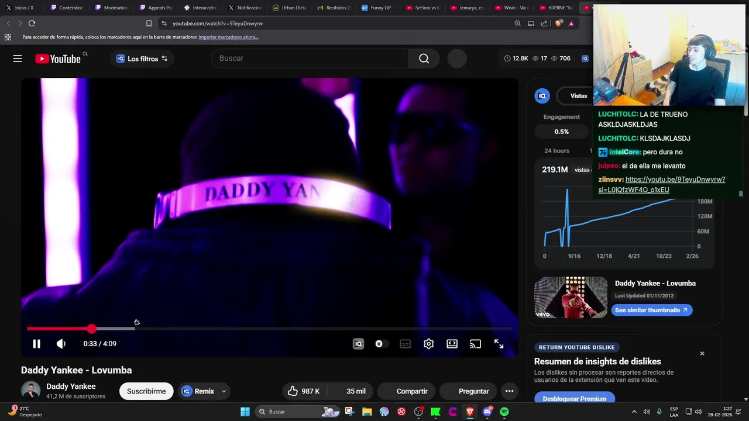The height and width of the screenshot is (421, 749).
Task: Switch to theater mode
Action: 452,344
